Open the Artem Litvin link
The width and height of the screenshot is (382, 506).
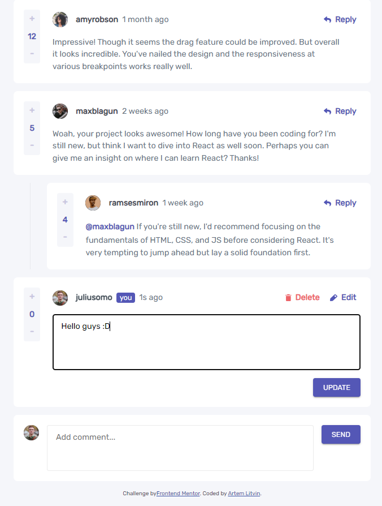[x=244, y=493]
